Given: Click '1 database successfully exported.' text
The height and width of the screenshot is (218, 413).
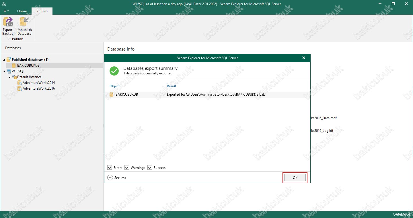Looking at the screenshot, I should 148,73.
